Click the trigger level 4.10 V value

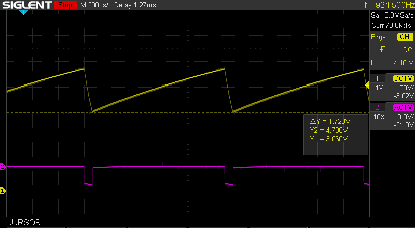(404, 63)
